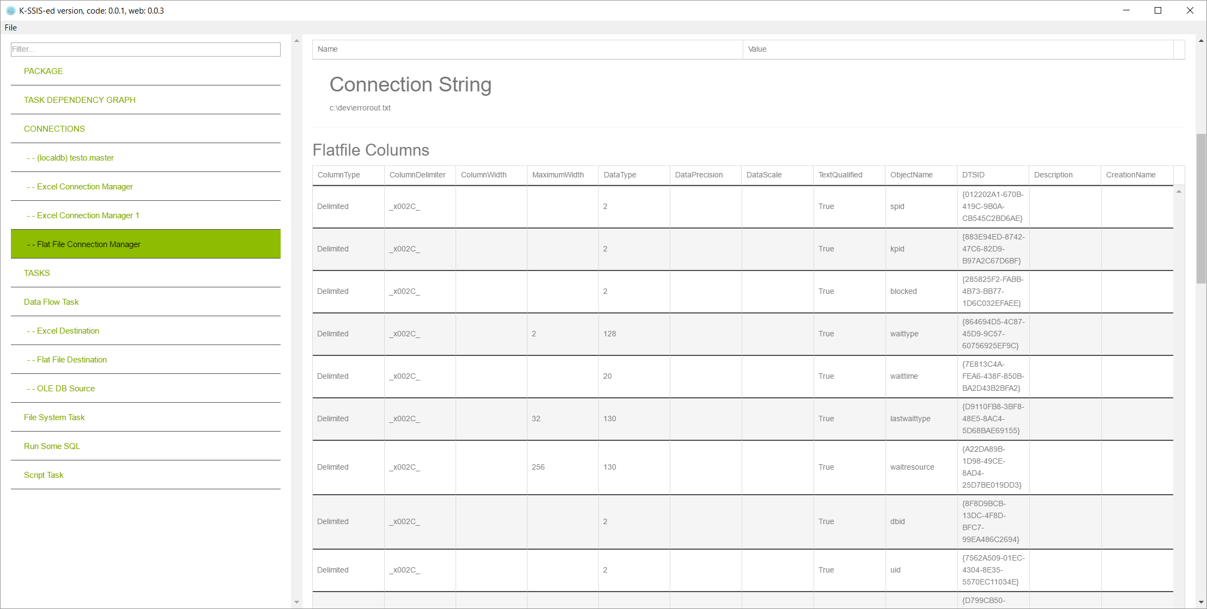Select the OLE DB Source component
Screen dimensions: 1207x609
65,389
